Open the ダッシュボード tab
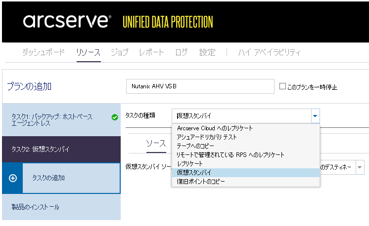This screenshot has width=369, height=226. tap(44, 52)
